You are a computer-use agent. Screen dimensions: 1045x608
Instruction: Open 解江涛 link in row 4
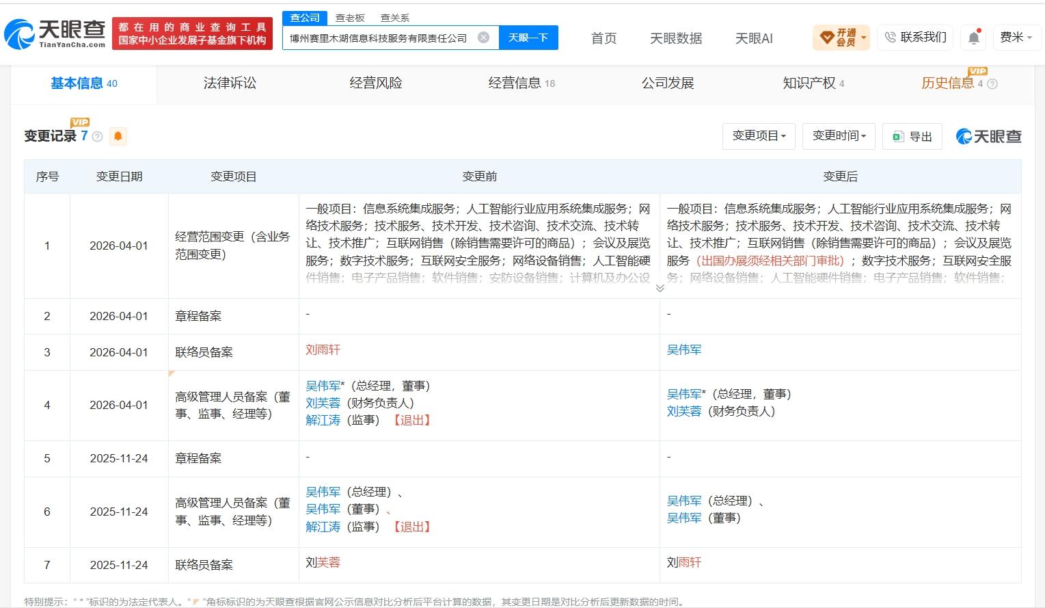pyautogui.click(x=323, y=420)
